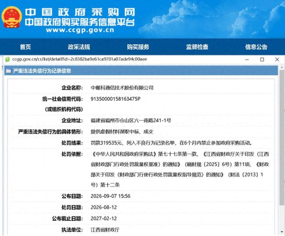The height and width of the screenshot is (236, 285).
Task: Click the 《中华人民共和国政府采购法》 basis text
Action: pos(125,154)
